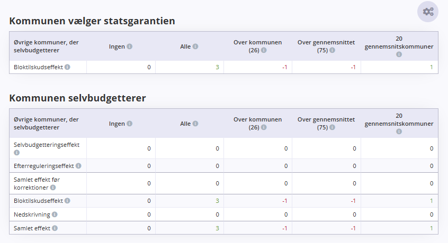448x243 pixels.
Task: Click info icon beside Samlet effekt før korrektioner
Action: tap(53, 188)
